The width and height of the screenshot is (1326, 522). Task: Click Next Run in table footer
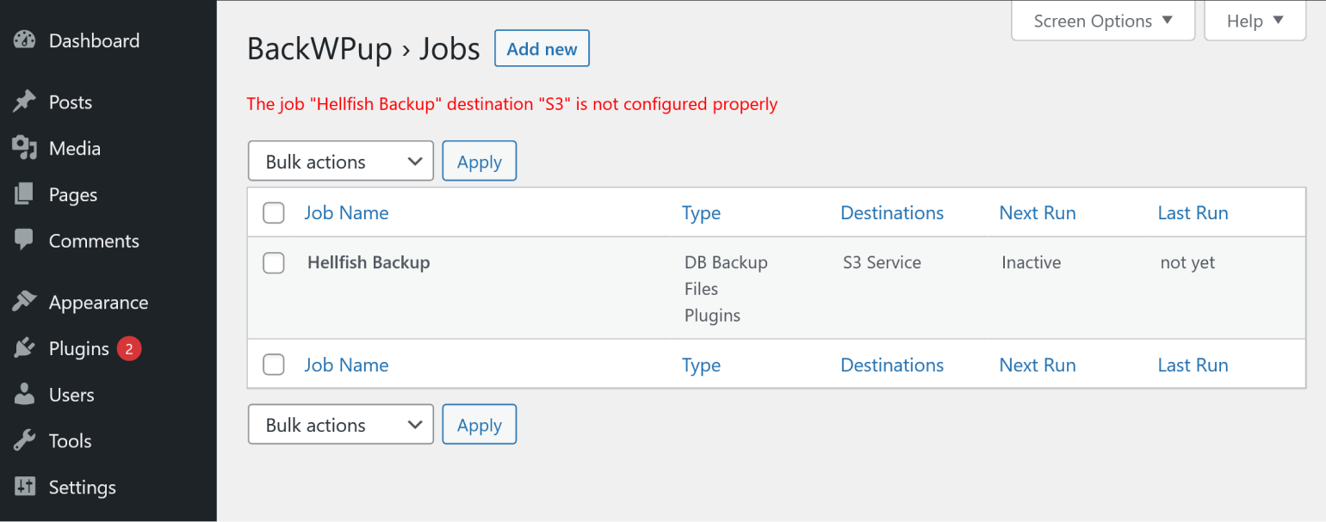tap(1038, 365)
